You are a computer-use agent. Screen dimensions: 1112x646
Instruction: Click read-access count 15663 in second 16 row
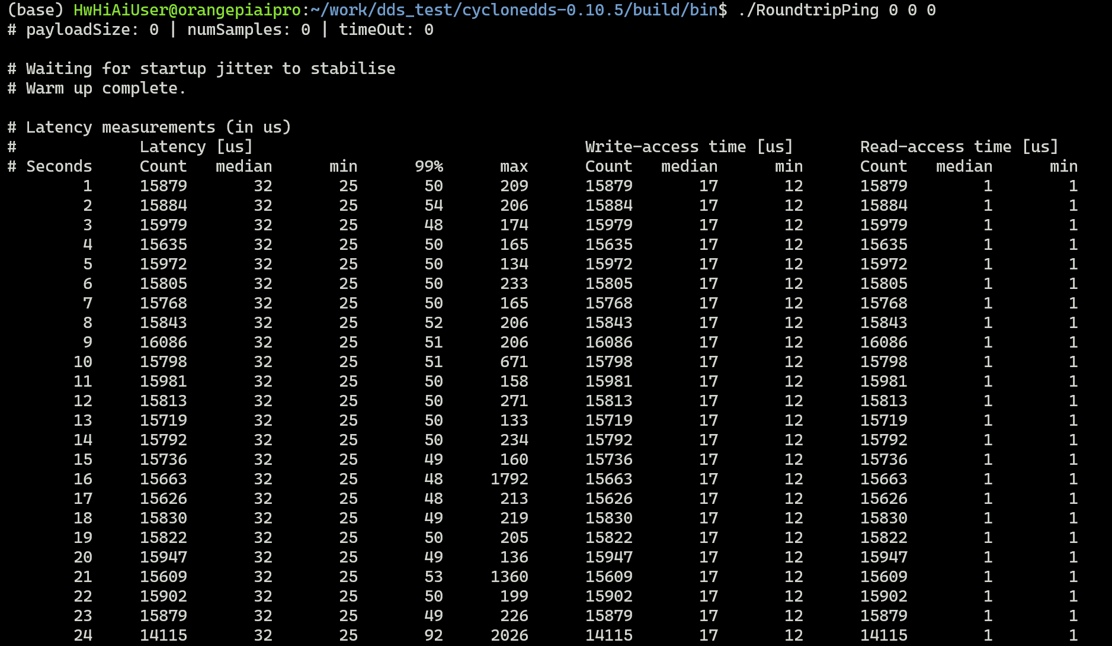coord(884,479)
